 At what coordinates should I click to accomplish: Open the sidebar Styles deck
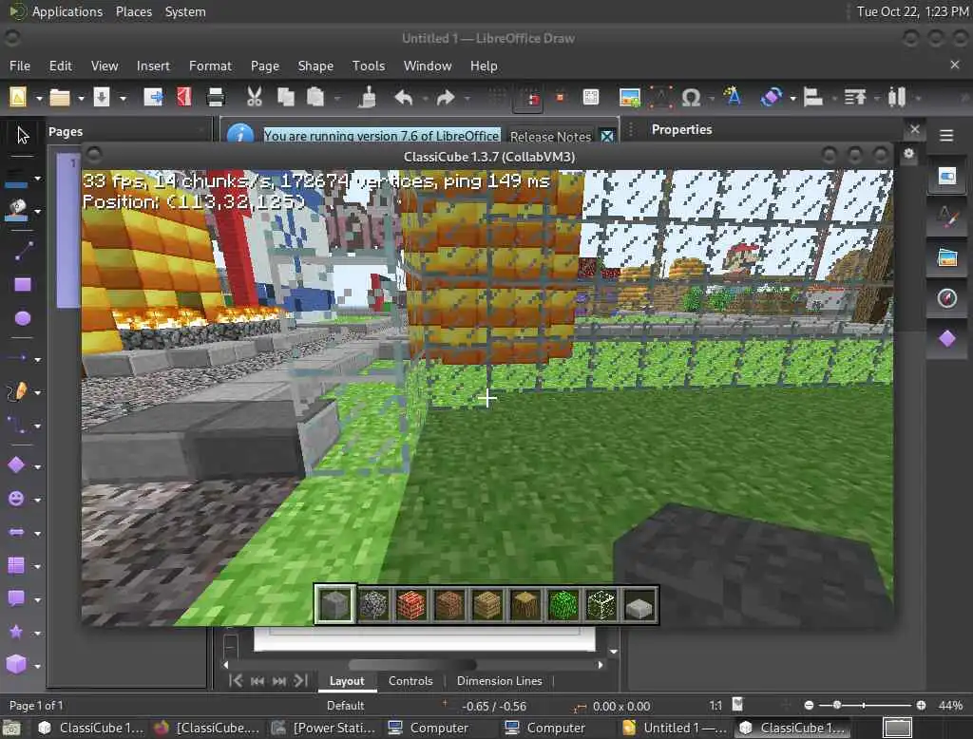947,217
